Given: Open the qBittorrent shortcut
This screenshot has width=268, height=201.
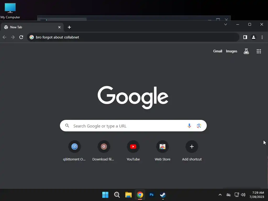Looking at the screenshot, I should click(x=74, y=150).
